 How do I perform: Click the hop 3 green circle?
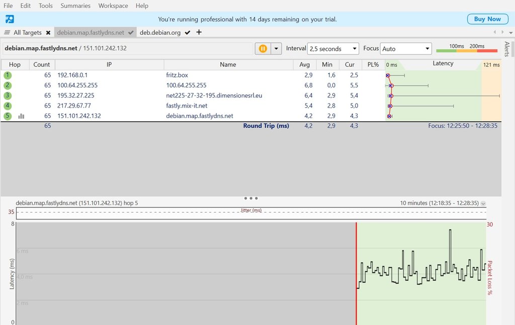(x=8, y=95)
